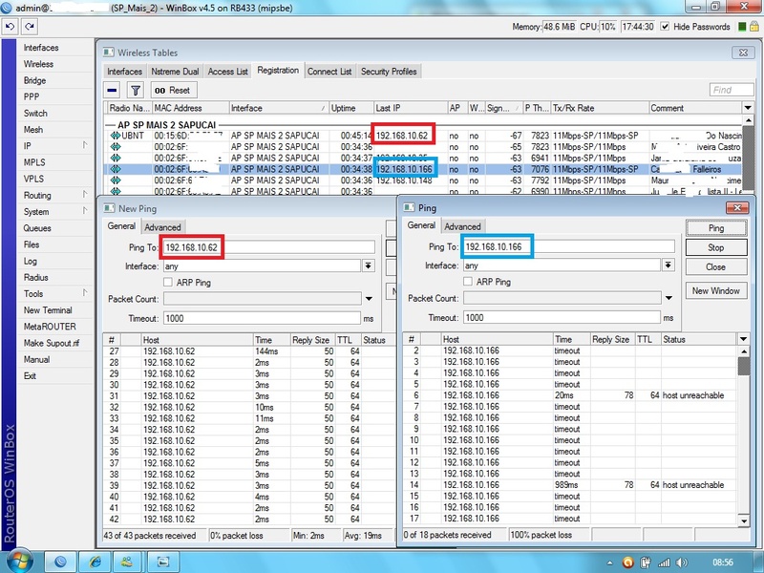
Task: Launch Internet Explorer from taskbar
Action: (x=95, y=562)
